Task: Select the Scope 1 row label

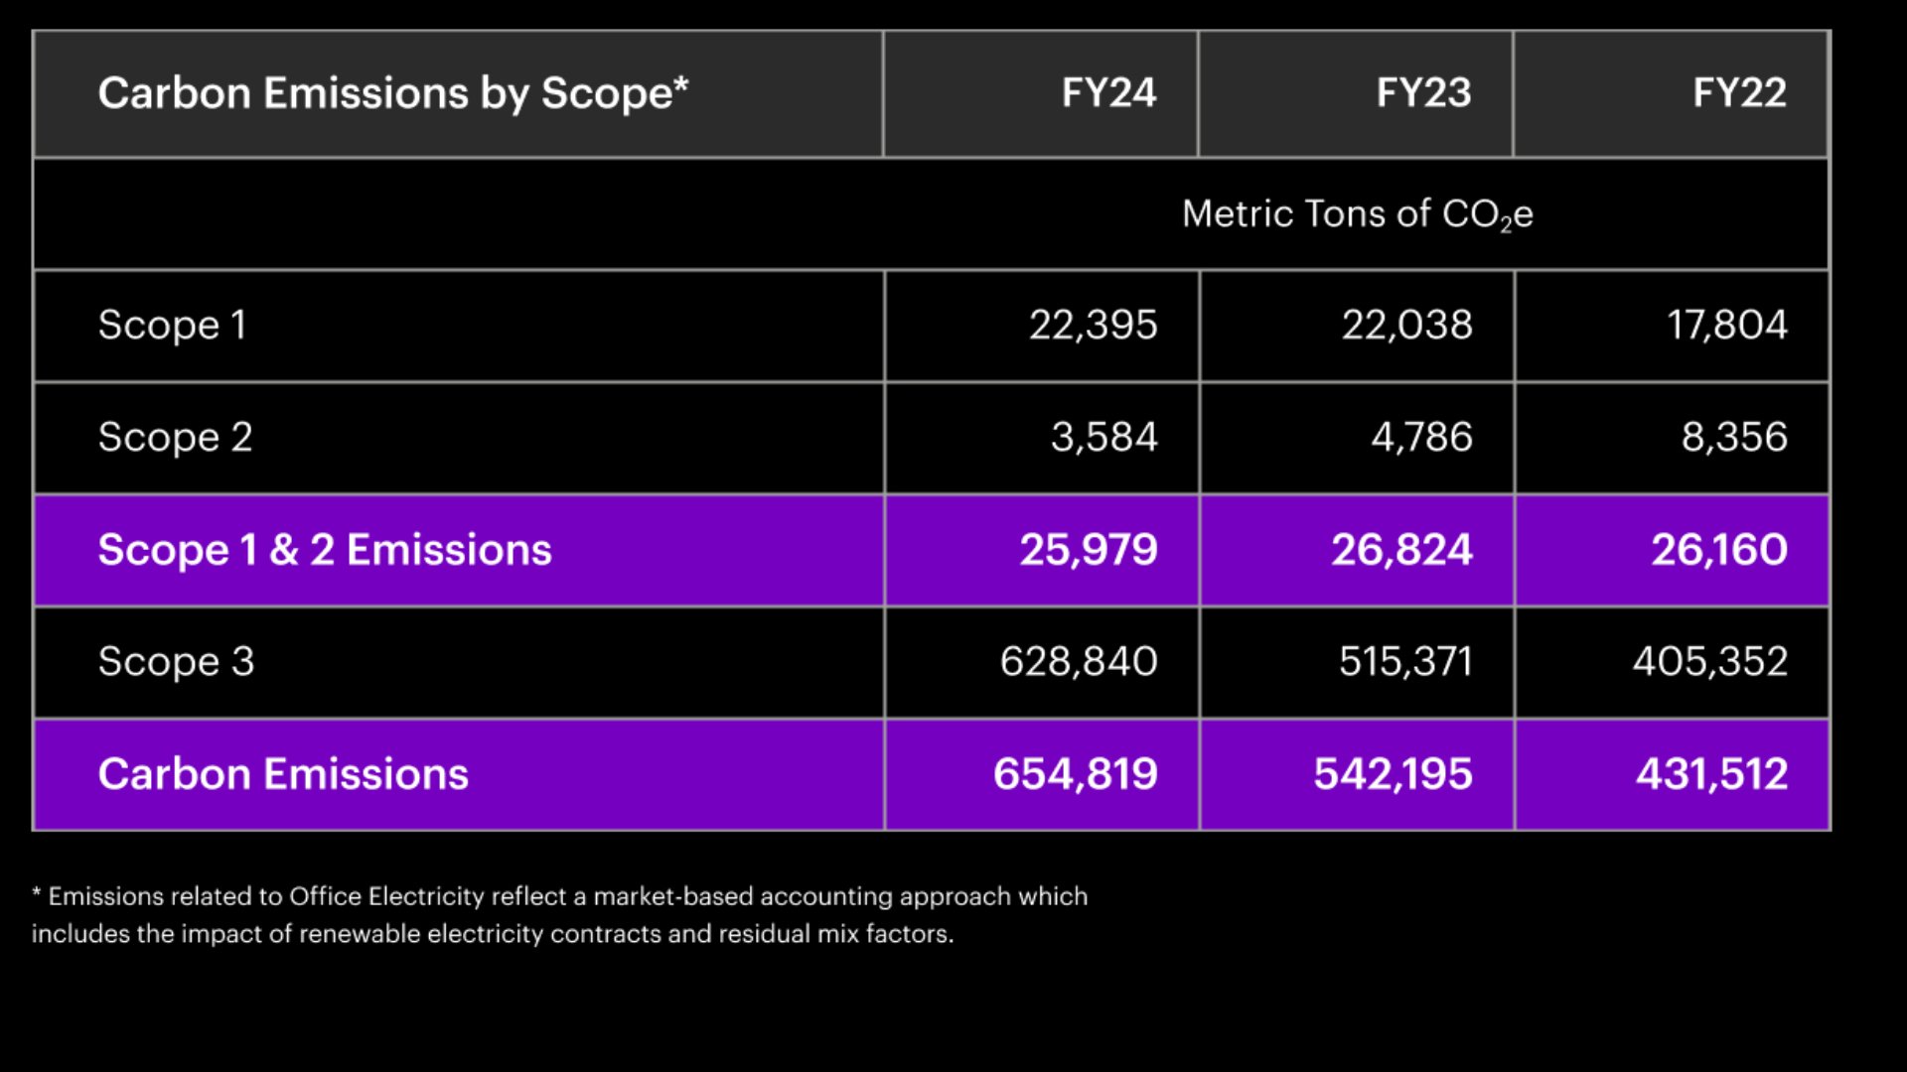Action: (173, 326)
